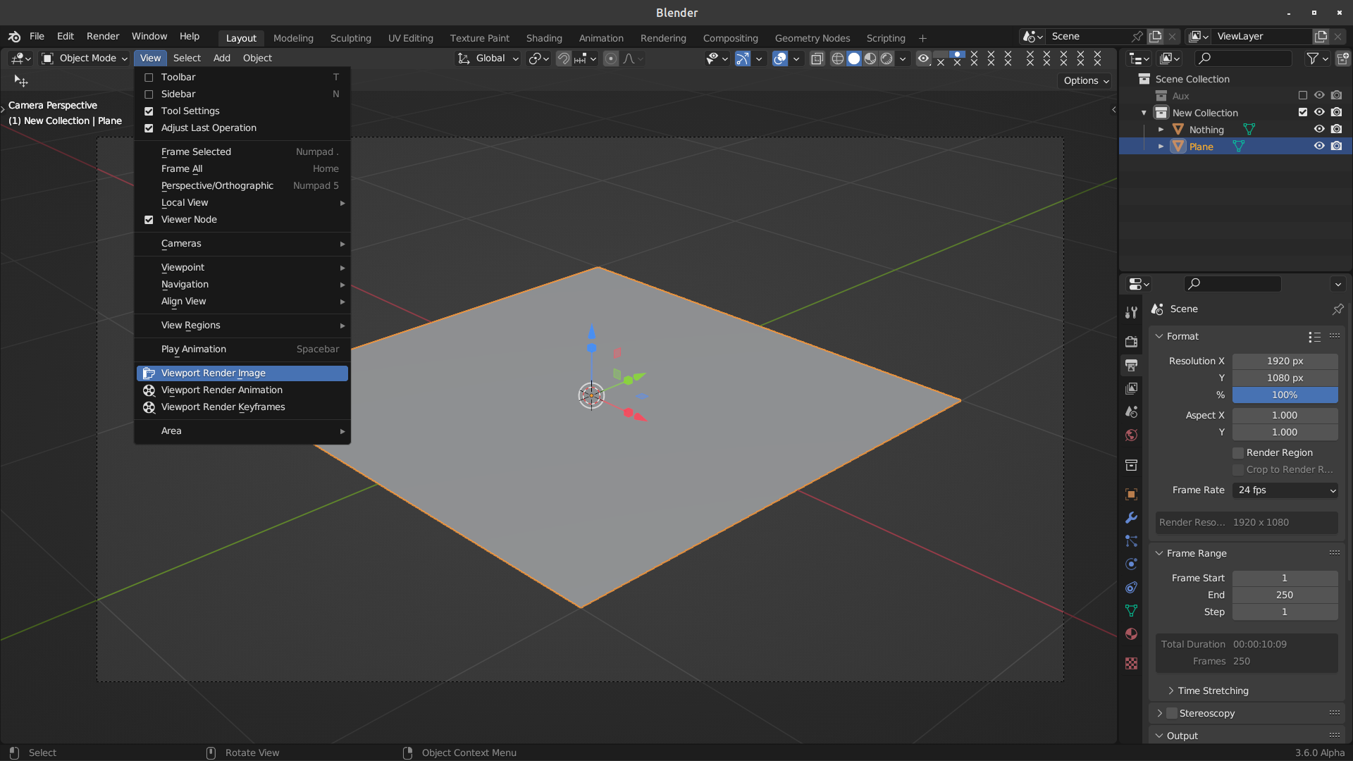The width and height of the screenshot is (1353, 761).
Task: Open the Render properties tab
Action: pos(1131,341)
